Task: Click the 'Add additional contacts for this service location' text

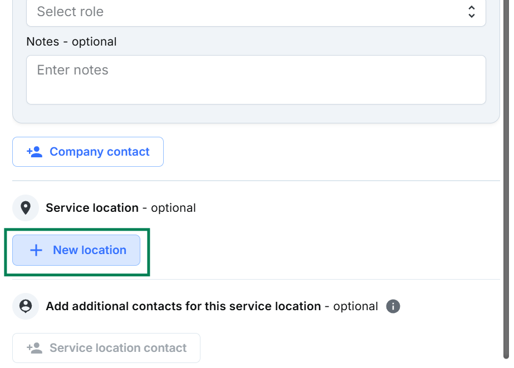Action: coord(183,306)
